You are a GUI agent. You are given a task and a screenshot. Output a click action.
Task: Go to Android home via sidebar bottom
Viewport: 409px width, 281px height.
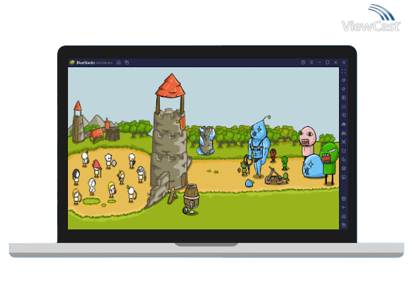[344, 217]
